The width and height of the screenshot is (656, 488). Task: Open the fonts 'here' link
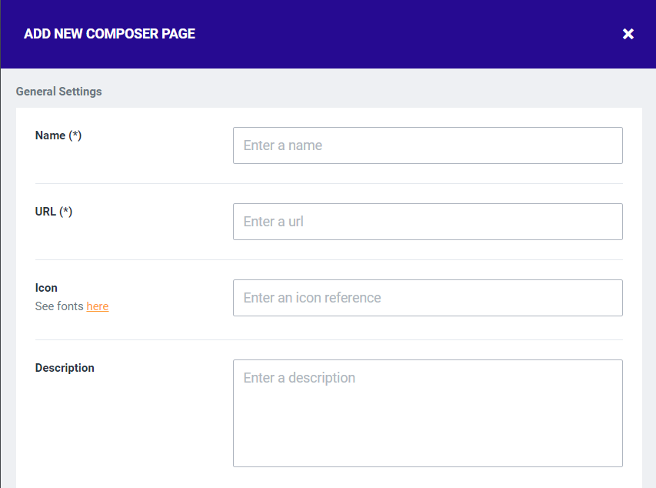pos(98,306)
